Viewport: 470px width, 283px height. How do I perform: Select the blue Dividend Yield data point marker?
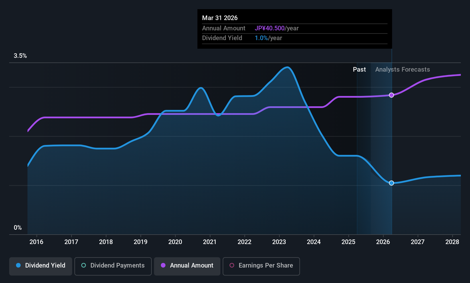(391, 183)
